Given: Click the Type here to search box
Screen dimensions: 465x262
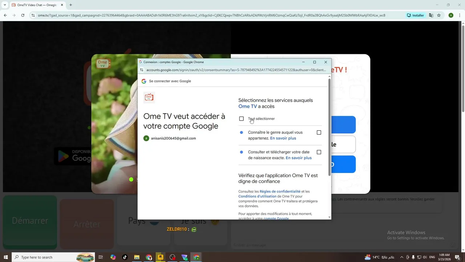Looking at the screenshot, I should click(x=53, y=257).
